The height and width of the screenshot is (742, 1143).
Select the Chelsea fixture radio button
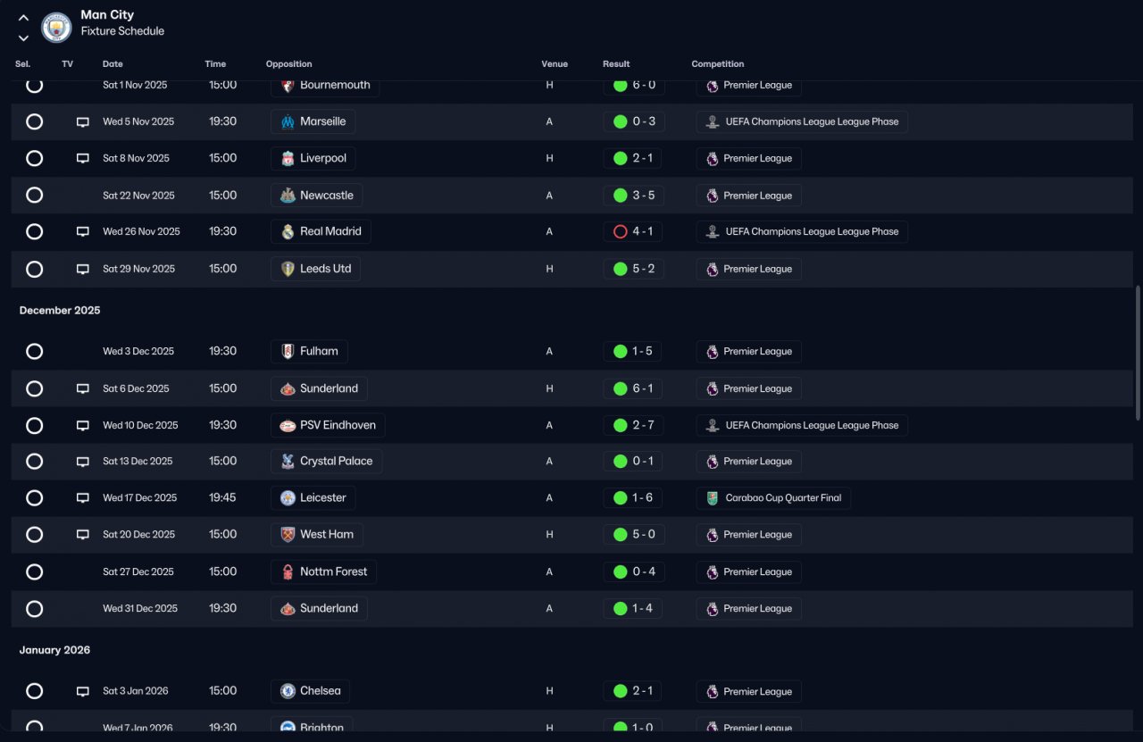coord(34,691)
